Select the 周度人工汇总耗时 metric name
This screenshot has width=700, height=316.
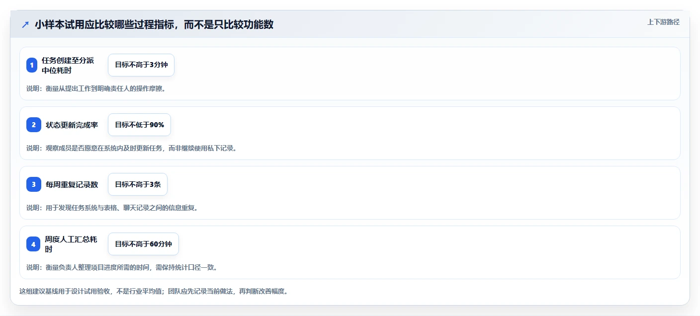(x=71, y=244)
